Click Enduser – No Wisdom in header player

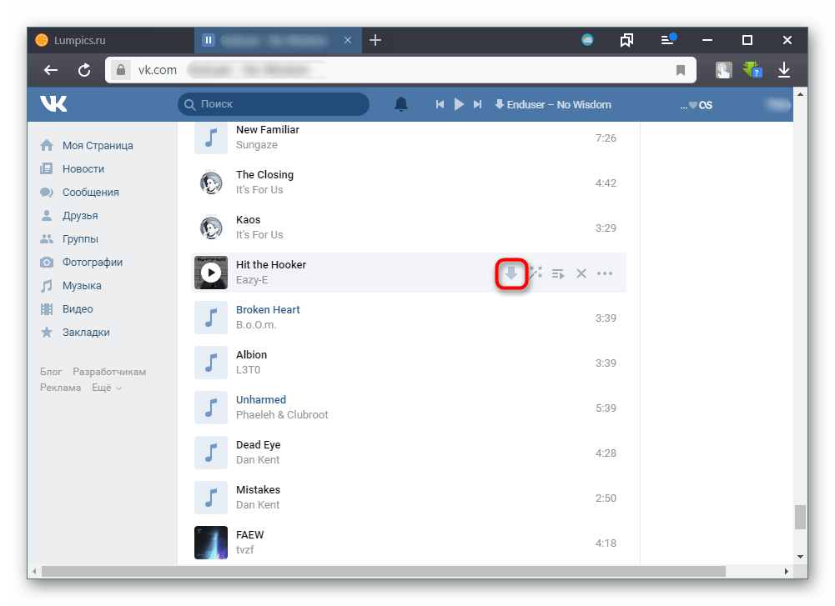coord(559,104)
